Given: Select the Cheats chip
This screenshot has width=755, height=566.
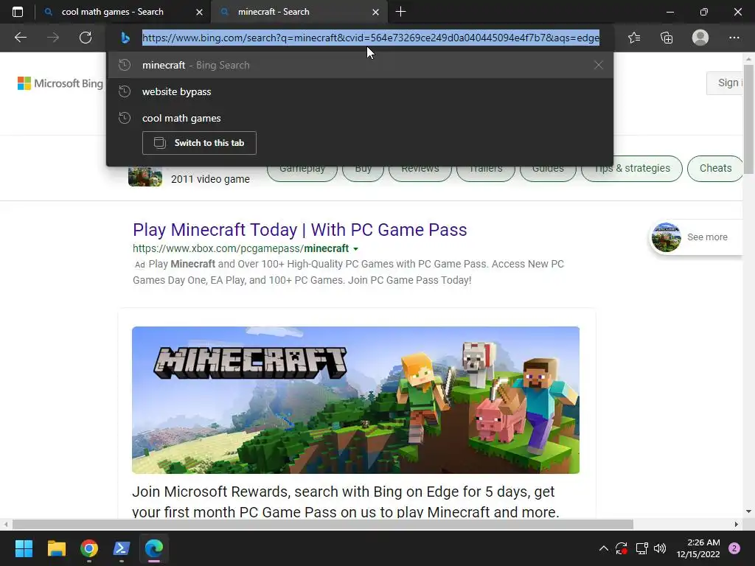Looking at the screenshot, I should point(715,169).
